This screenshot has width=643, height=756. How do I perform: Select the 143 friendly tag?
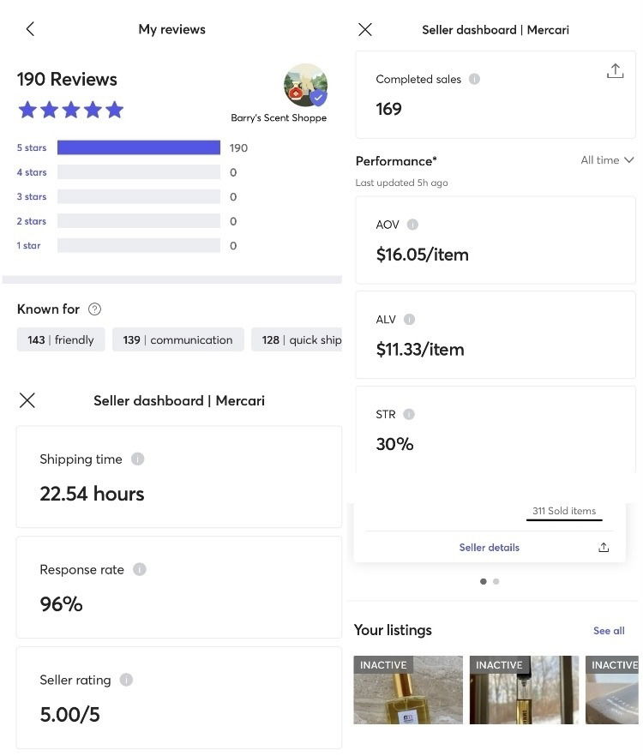pyautogui.click(x=61, y=339)
